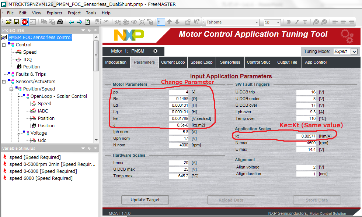Open the Speed Loop tab
This screenshot has height=217, width=362.
coord(202,62)
